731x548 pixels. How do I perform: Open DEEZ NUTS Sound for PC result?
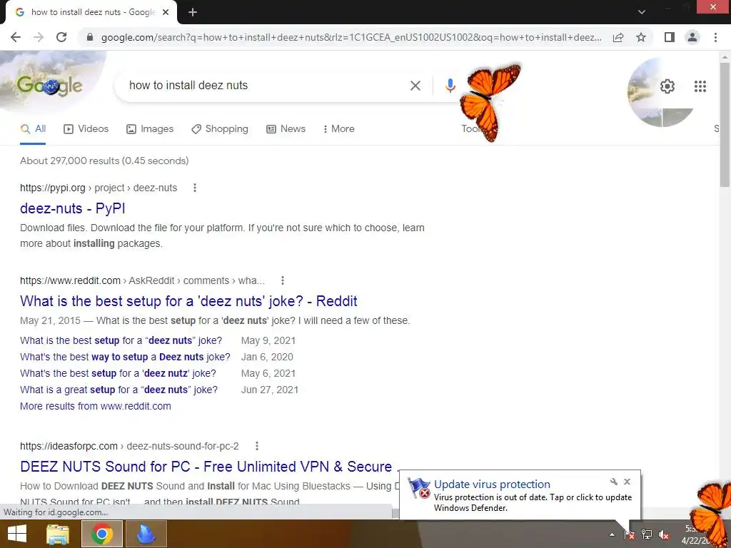pos(208,467)
